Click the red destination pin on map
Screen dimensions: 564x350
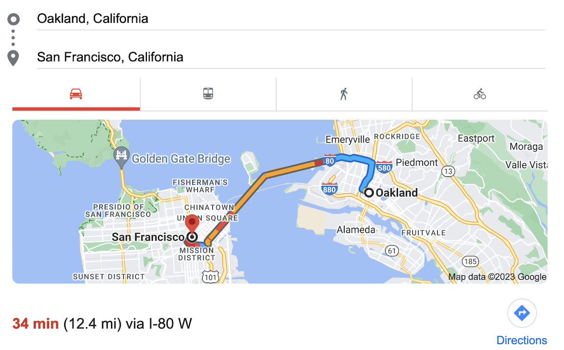pos(192,224)
